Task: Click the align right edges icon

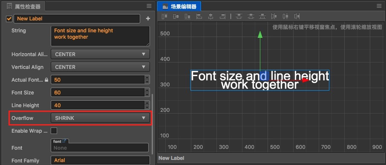Action: 222,17
